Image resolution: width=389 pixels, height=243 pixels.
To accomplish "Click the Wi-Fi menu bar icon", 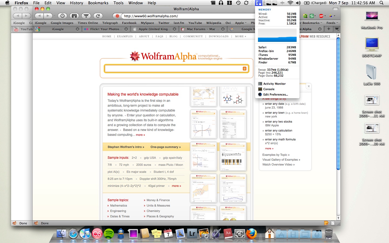I will coord(290,3).
